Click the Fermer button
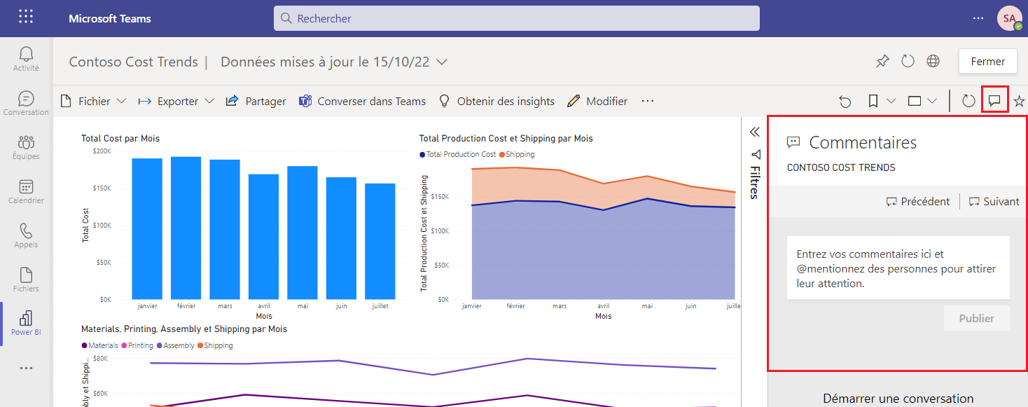This screenshot has width=1028, height=407. [987, 62]
